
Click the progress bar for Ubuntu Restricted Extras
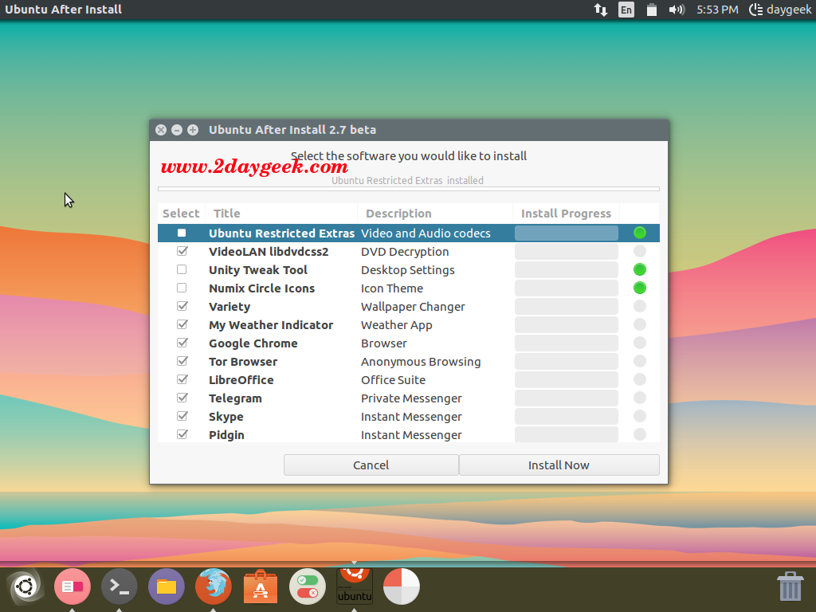(x=567, y=233)
